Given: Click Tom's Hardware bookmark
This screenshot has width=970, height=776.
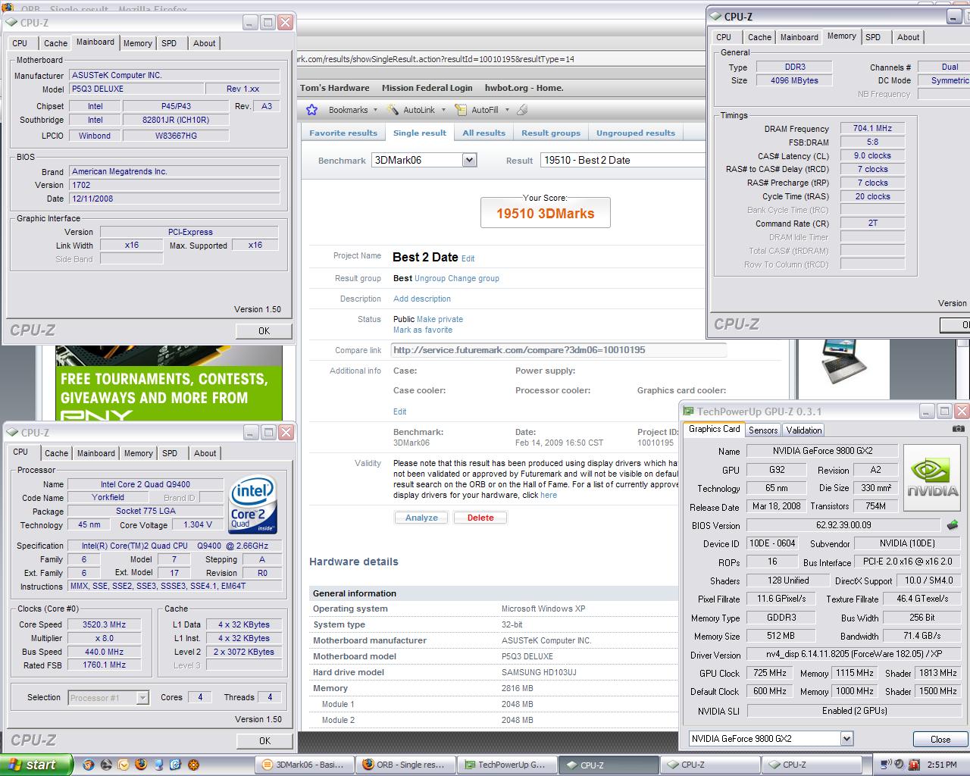Looking at the screenshot, I should point(334,88).
